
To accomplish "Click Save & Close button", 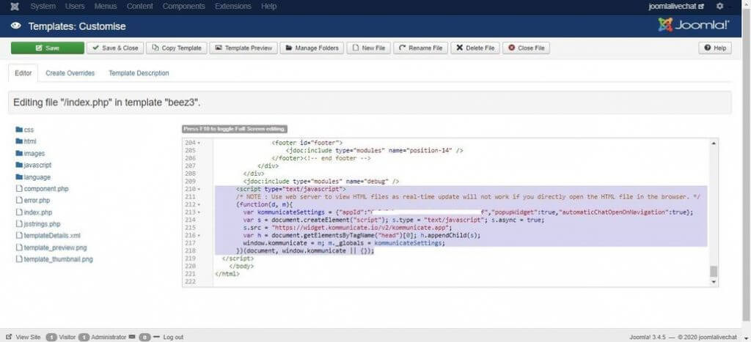I will click(x=115, y=48).
